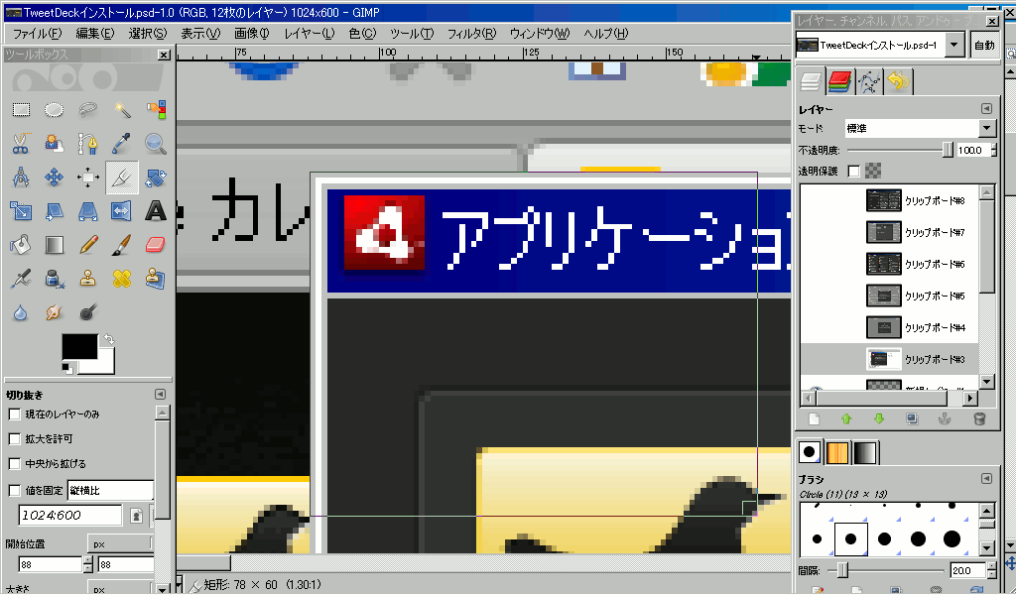The width and height of the screenshot is (1016, 595).
Task: Select the Scissors Select tool
Action: tap(22, 143)
